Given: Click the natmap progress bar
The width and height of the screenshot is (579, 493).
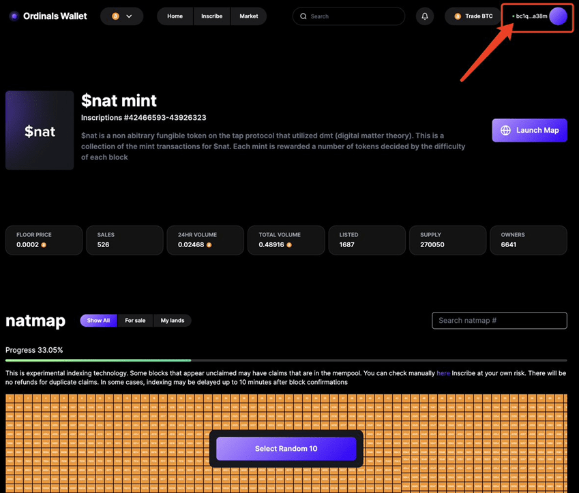Looking at the screenshot, I should pos(286,360).
